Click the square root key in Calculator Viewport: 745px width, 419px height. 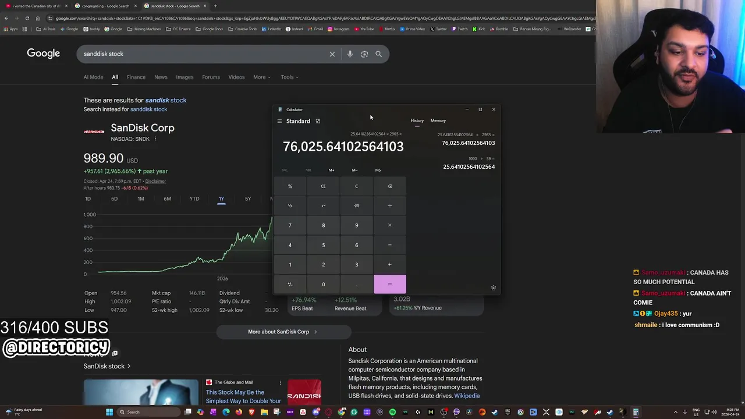pyautogui.click(x=357, y=205)
